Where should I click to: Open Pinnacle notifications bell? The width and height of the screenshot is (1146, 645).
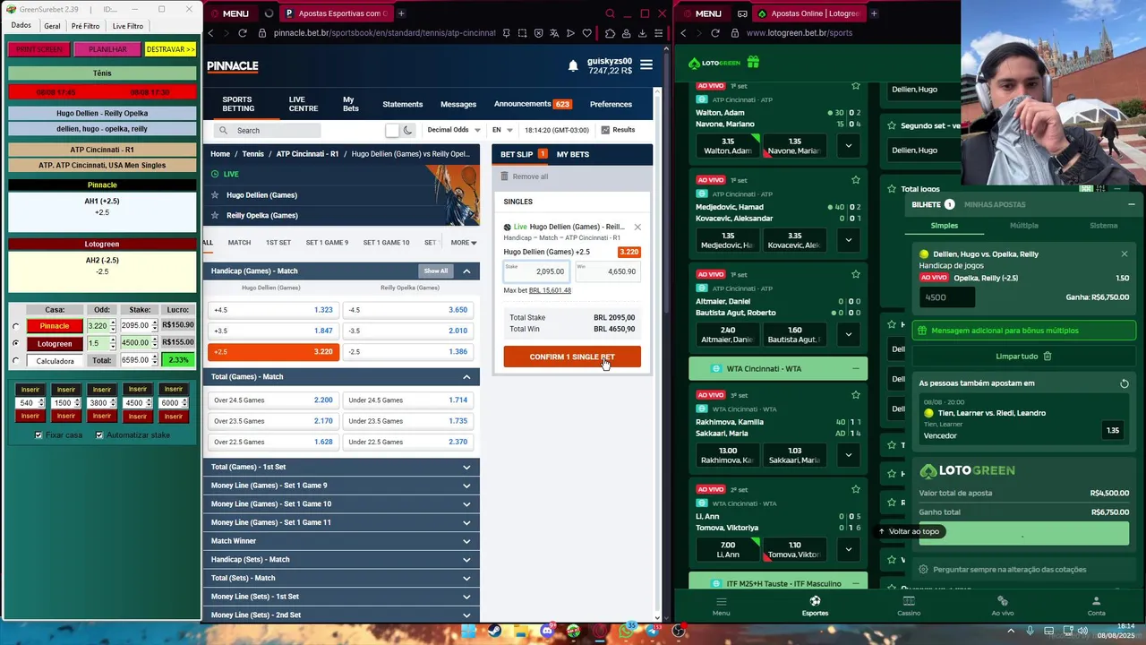(x=573, y=66)
